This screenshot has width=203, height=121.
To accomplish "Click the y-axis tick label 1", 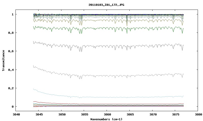I will point(12,14).
